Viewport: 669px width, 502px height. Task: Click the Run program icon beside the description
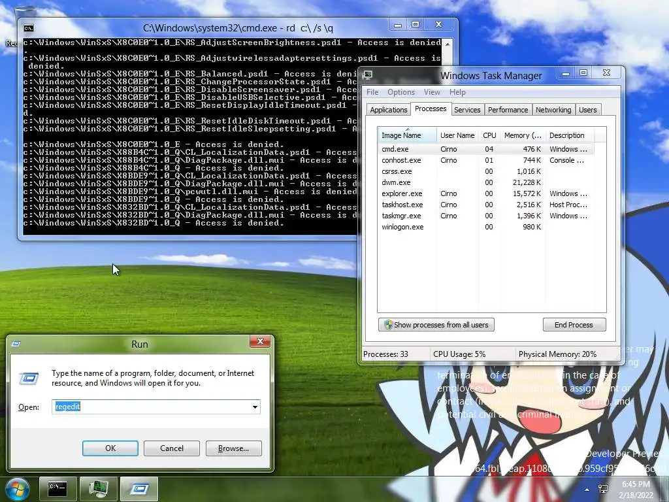click(x=29, y=378)
